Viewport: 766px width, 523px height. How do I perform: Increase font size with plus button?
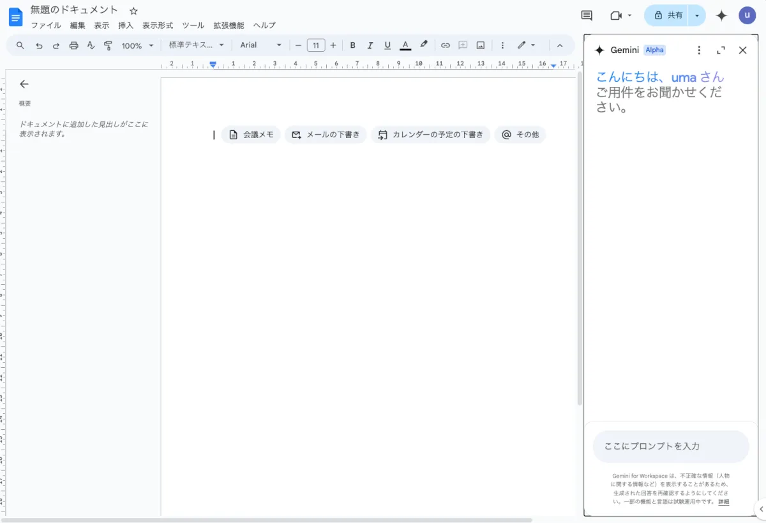click(333, 45)
